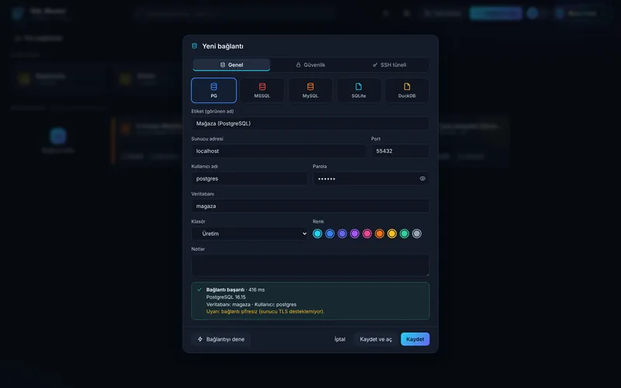This screenshot has width=621, height=388.
Task: Pick the blue color swatch
Action: [330, 234]
